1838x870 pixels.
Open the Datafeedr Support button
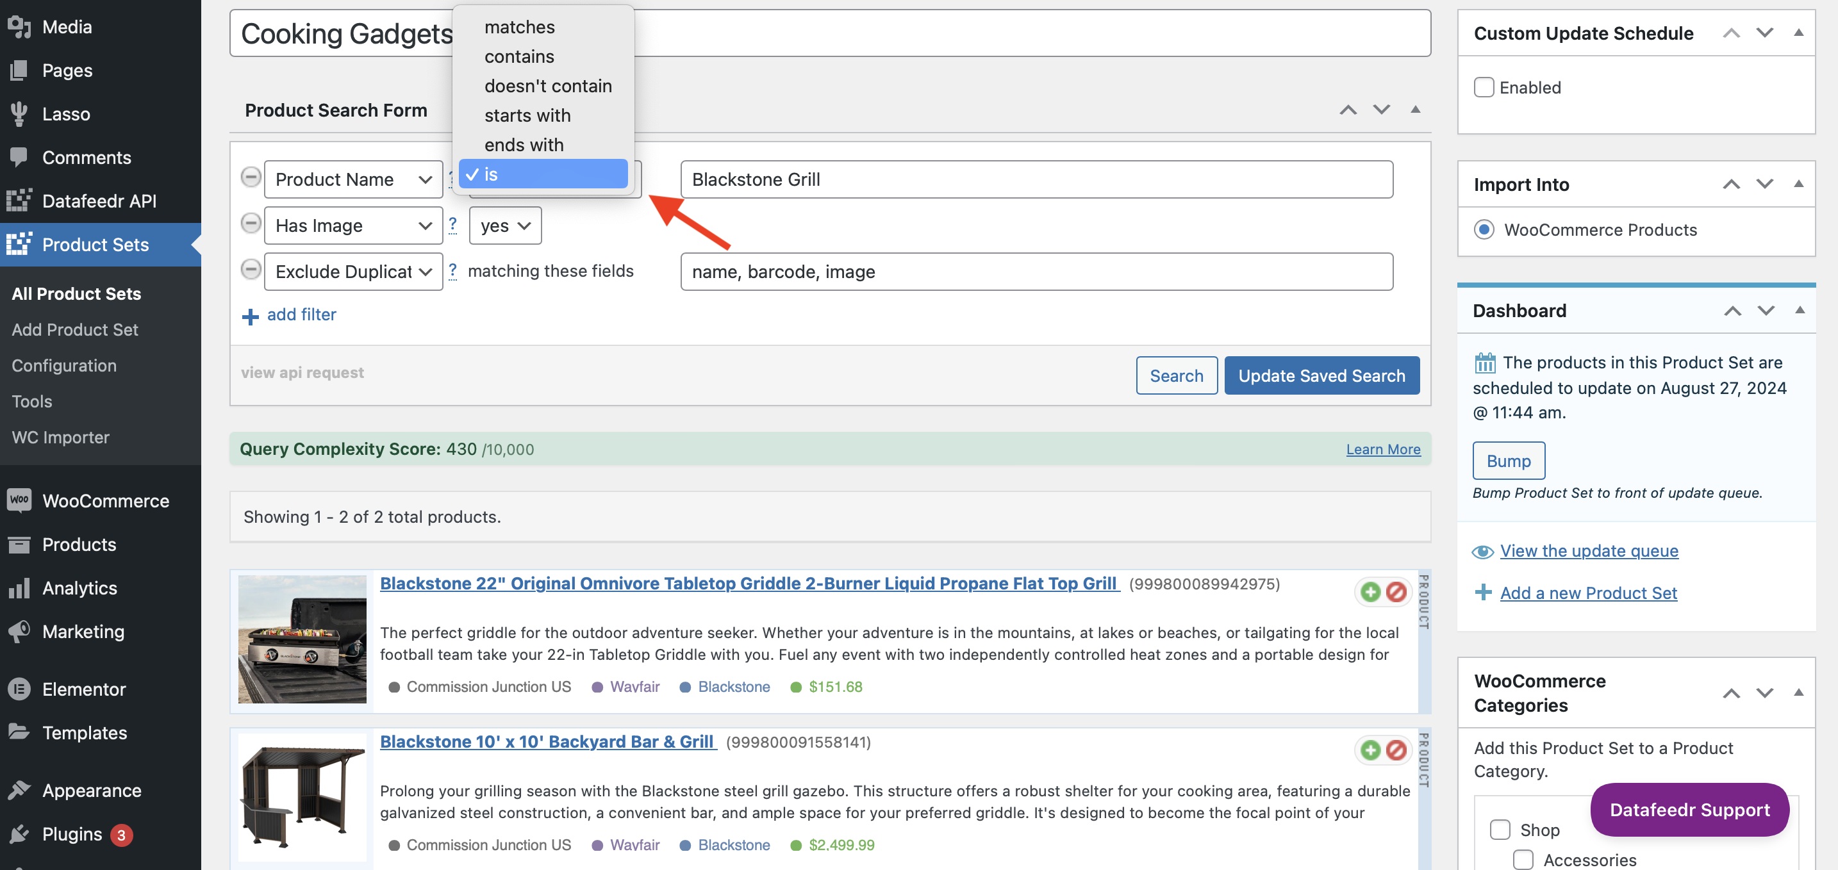click(x=1689, y=810)
